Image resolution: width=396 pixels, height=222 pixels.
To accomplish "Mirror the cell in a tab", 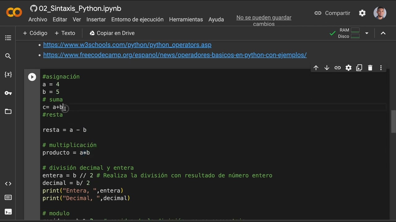I will (x=359, y=68).
